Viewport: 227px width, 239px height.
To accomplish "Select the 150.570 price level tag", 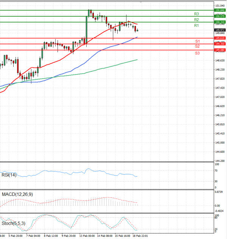I will click(220, 16).
